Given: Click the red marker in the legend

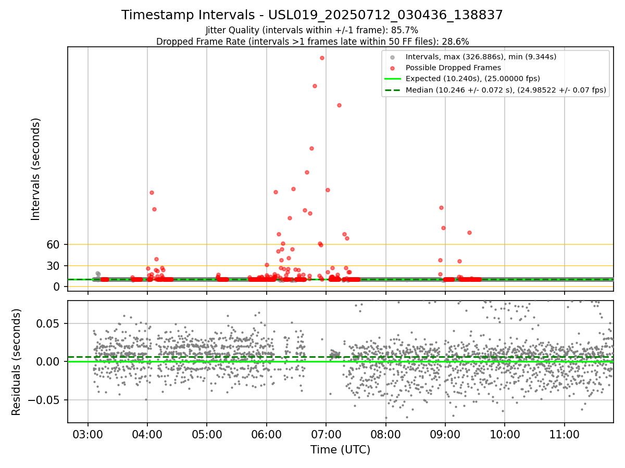Looking at the screenshot, I should 393,68.
